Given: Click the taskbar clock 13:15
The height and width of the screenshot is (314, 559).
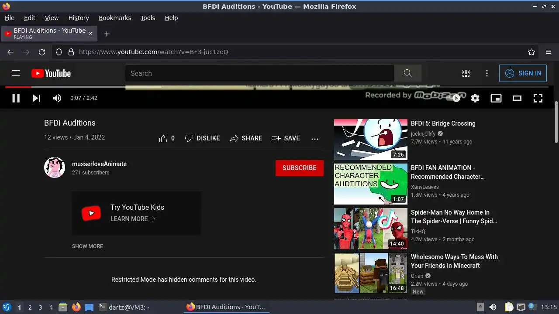Looking at the screenshot, I should (549, 307).
